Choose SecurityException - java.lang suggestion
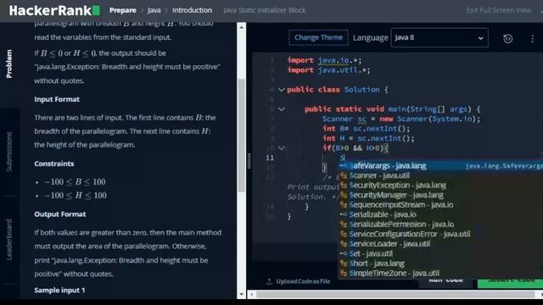Image resolution: width=543 pixels, height=305 pixels. (x=440, y=185)
